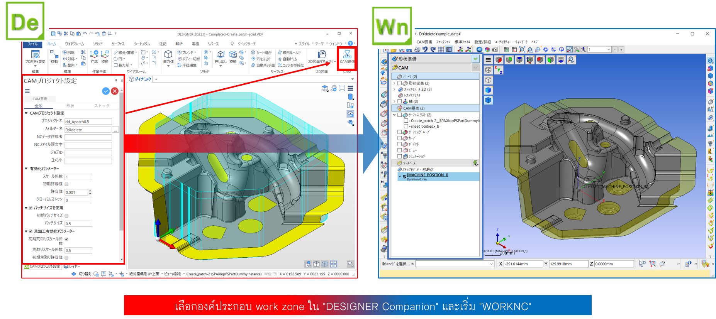Click the X coordinate field in WORKNC
Image resolution: width=716 pixels, height=319 pixels.
523,264
